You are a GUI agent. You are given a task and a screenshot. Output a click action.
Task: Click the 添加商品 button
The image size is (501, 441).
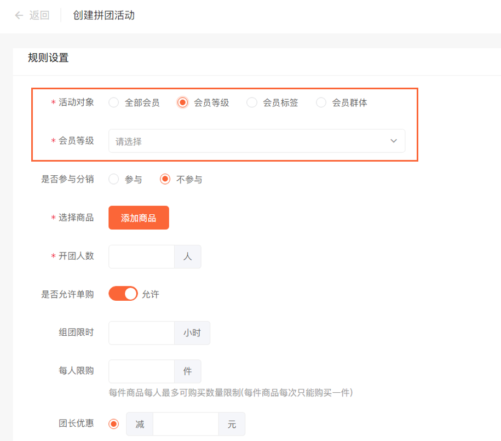coord(139,218)
